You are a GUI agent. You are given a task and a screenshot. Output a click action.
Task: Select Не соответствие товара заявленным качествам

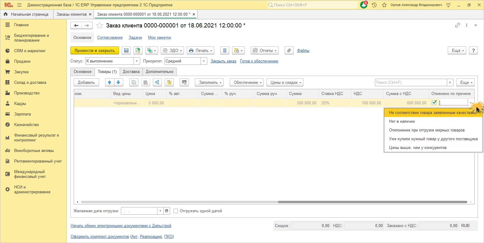point(433,113)
